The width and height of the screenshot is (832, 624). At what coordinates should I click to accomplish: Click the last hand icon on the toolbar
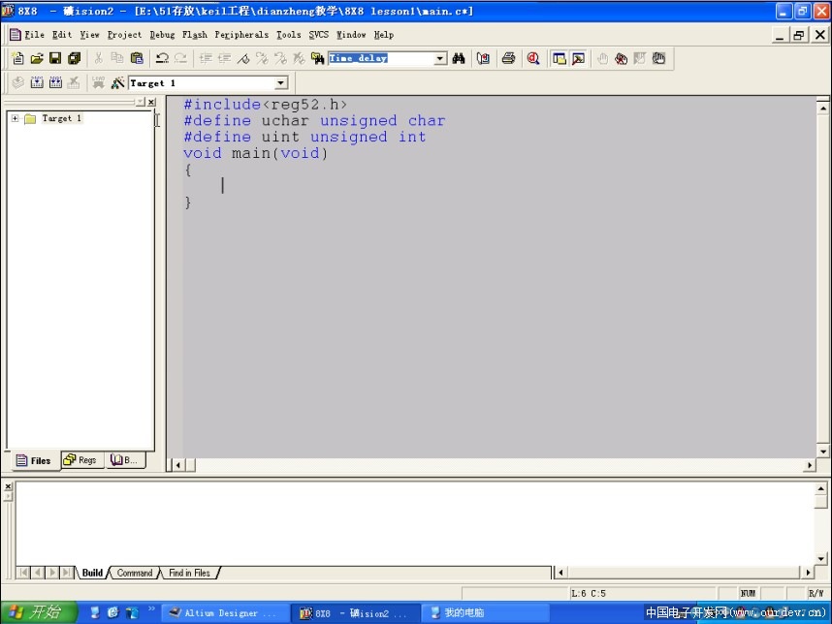pyautogui.click(x=659, y=58)
